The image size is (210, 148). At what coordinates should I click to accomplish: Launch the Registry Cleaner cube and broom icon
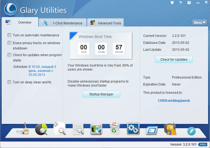[170, 129]
